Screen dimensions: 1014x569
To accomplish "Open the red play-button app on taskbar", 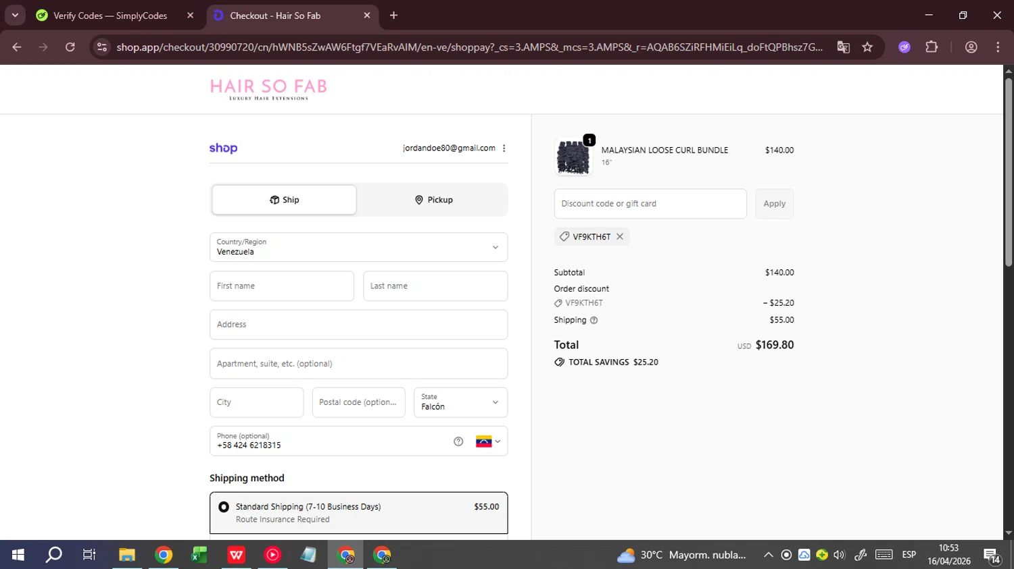I will click(272, 555).
